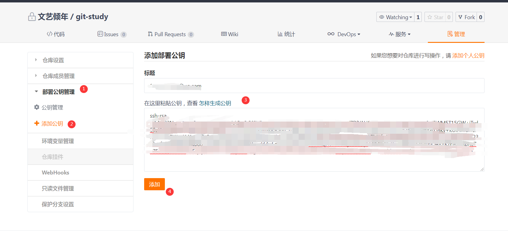
Task: Click the Wiki book icon
Action: click(x=224, y=34)
